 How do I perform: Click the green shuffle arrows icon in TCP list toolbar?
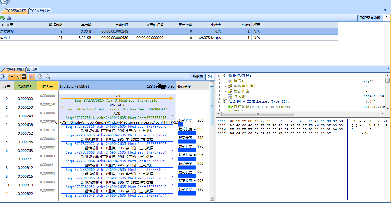point(3,18)
